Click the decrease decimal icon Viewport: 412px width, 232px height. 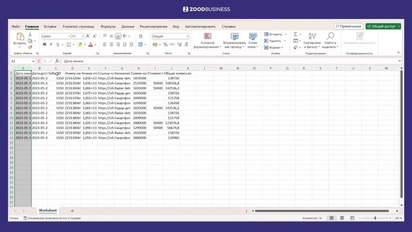click(186, 44)
